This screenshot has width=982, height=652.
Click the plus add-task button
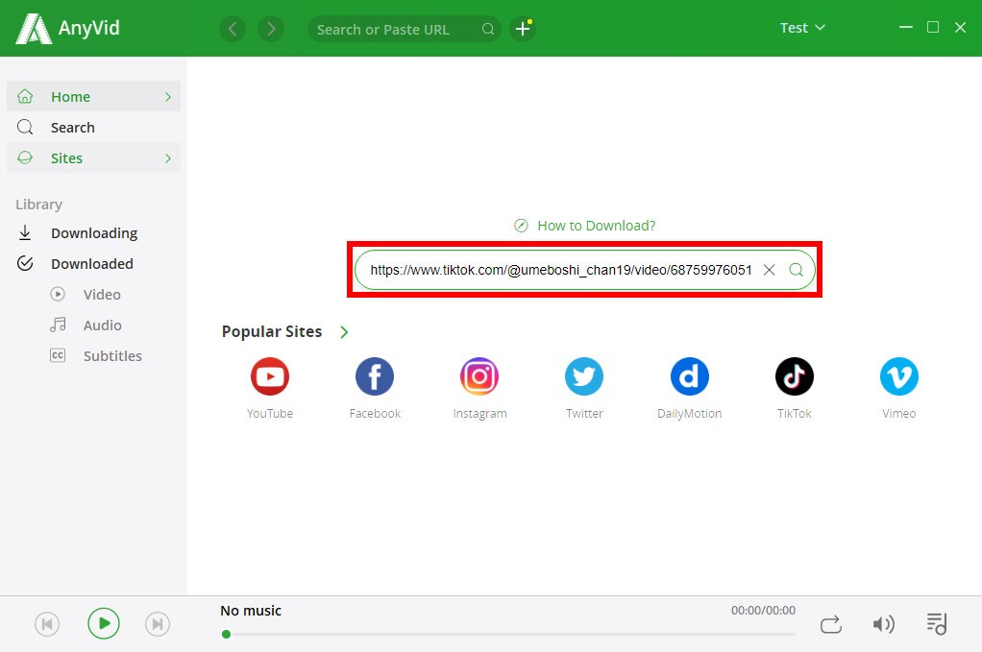pos(523,29)
